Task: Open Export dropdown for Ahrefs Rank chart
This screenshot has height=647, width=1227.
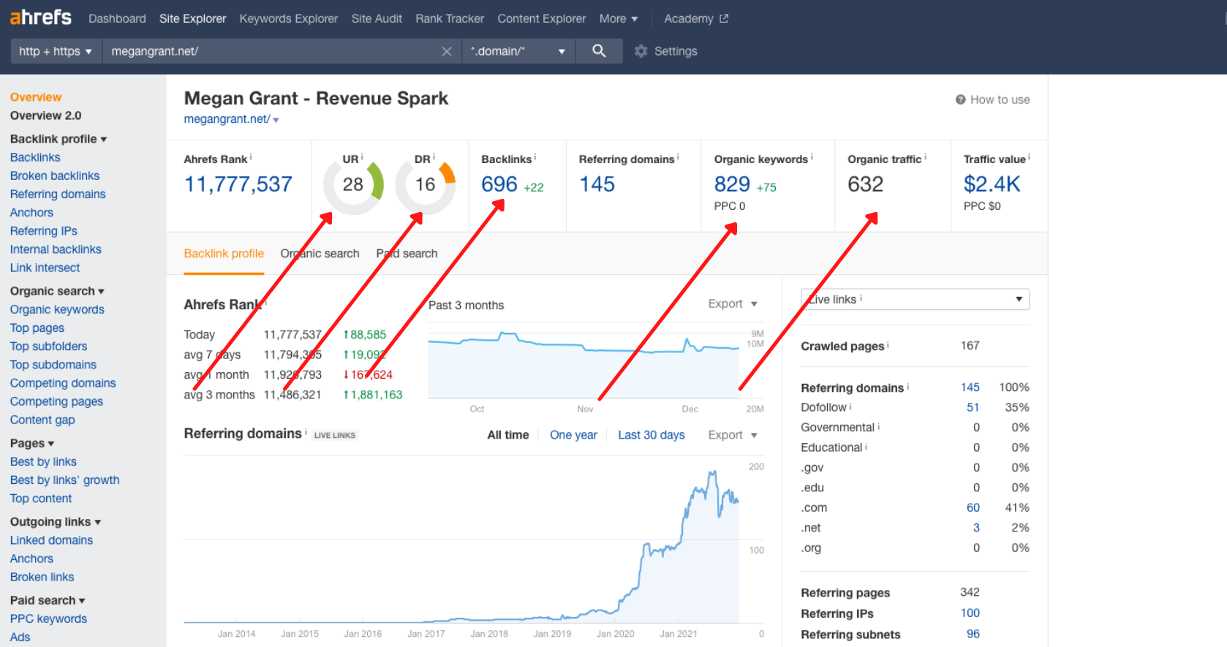Action: pos(733,303)
